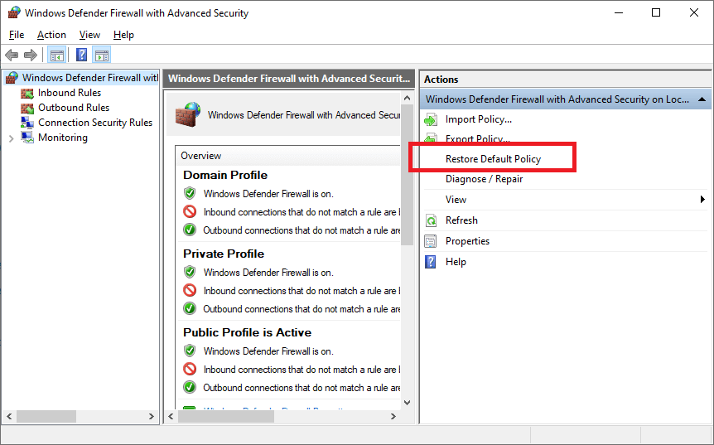Image resolution: width=714 pixels, height=445 pixels.
Task: Click Private Profile outbound allowed check icon
Action: pos(190,308)
